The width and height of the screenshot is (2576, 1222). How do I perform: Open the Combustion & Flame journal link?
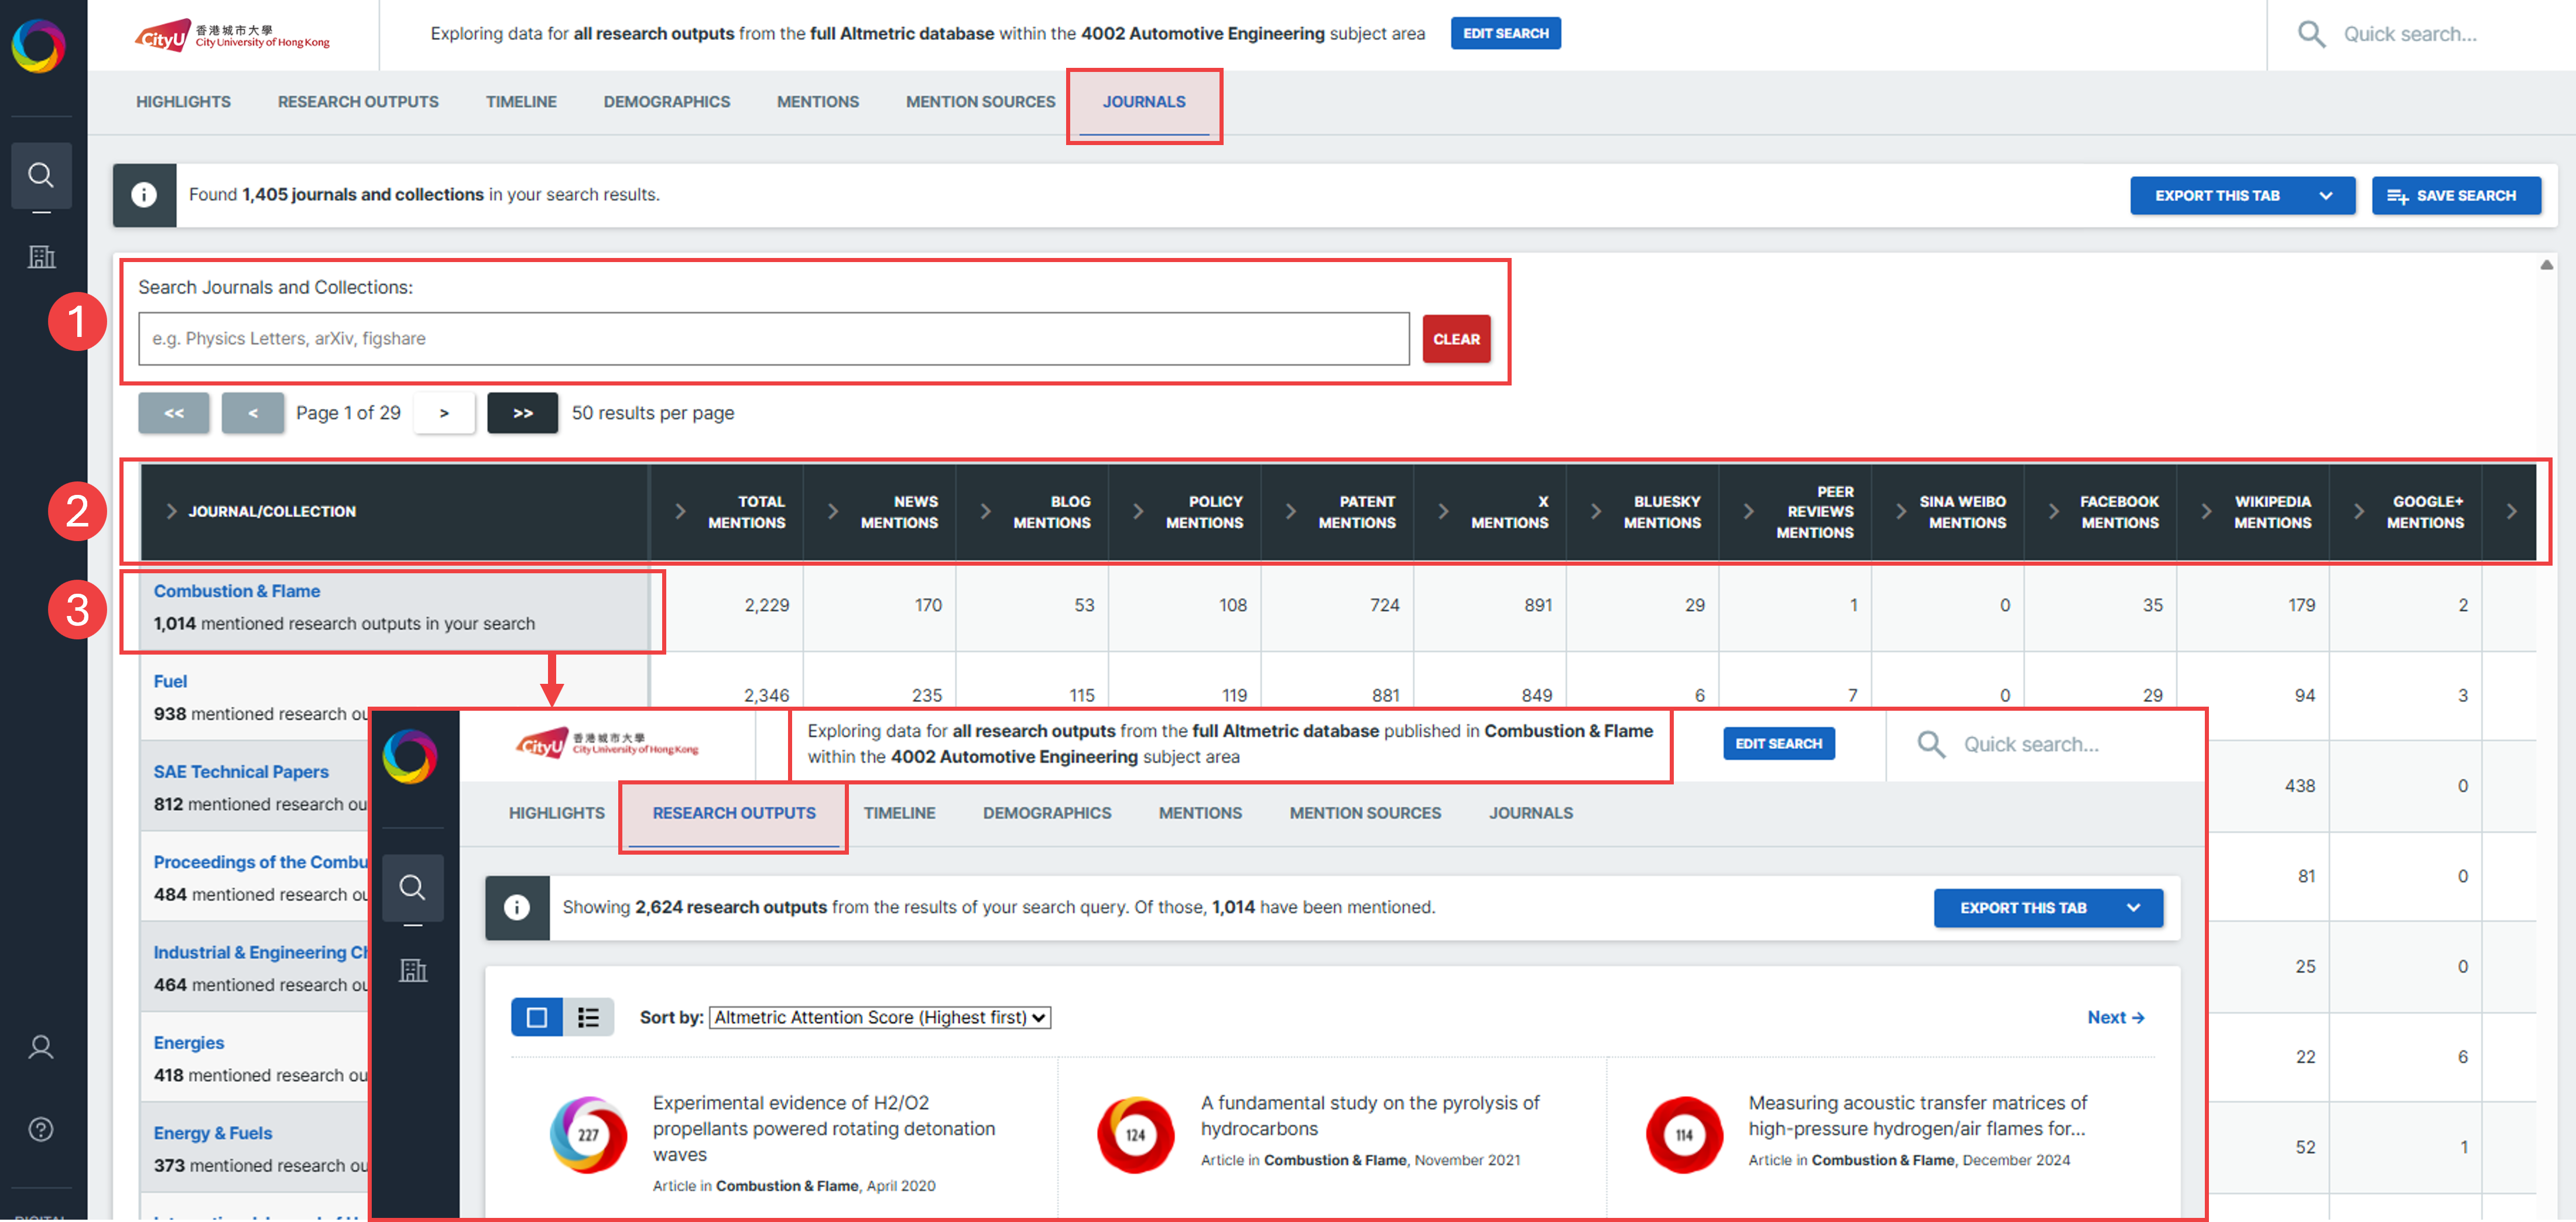coord(236,590)
